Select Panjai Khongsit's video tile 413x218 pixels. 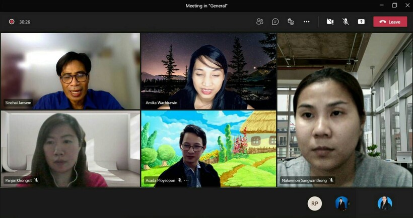[71, 149]
